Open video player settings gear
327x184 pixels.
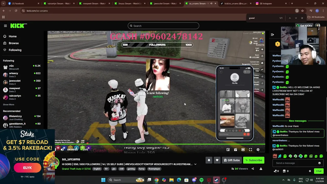coord(258,150)
